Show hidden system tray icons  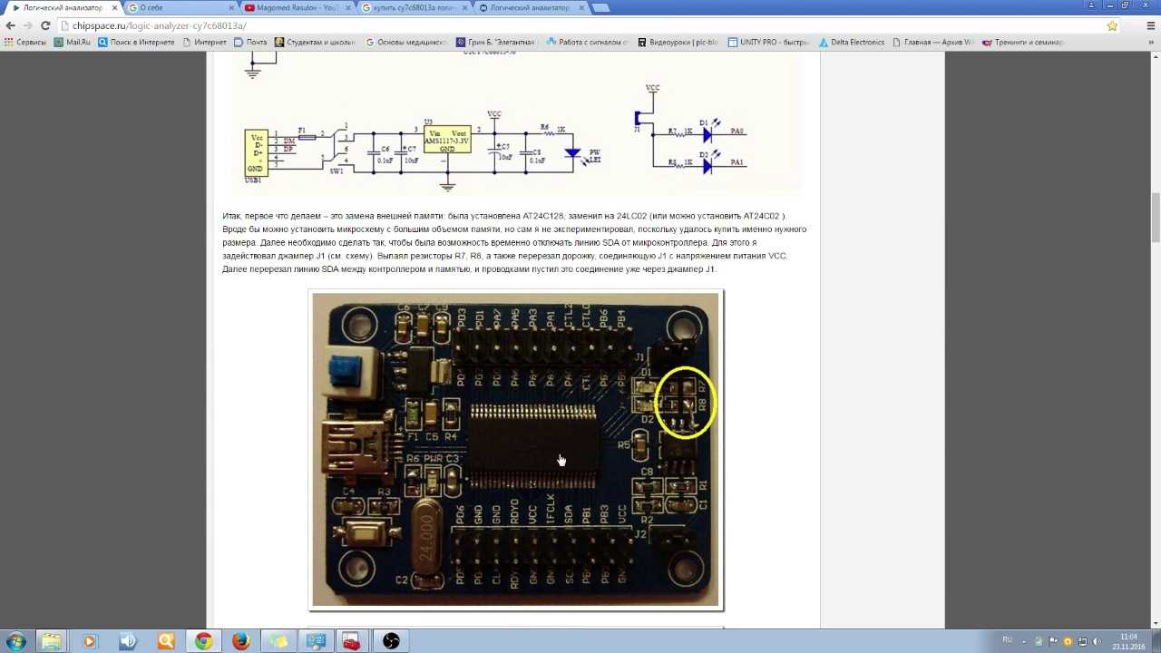(x=1025, y=641)
